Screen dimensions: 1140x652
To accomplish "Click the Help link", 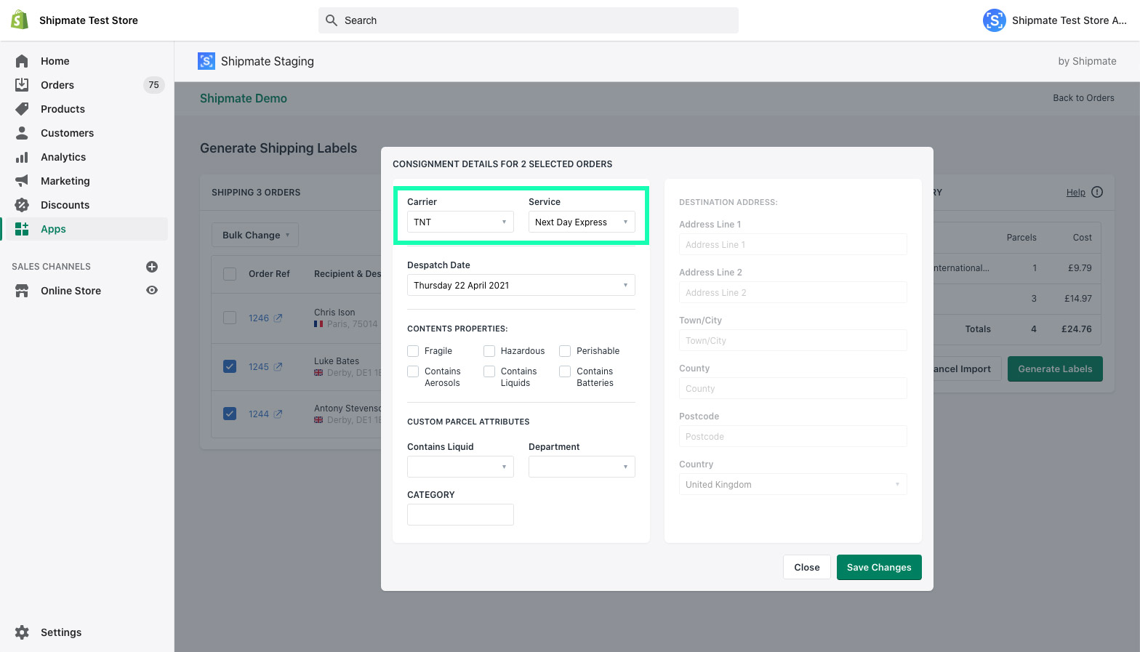I will click(1076, 193).
